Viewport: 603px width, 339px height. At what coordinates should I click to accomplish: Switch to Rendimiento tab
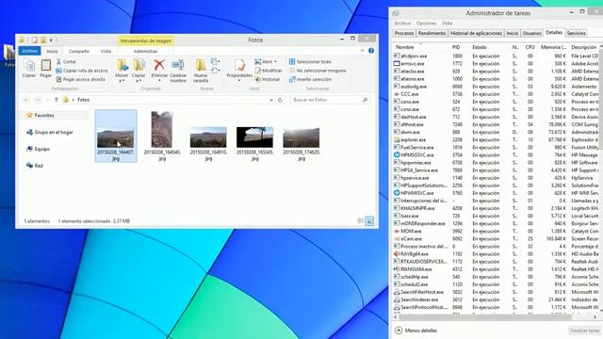point(432,34)
